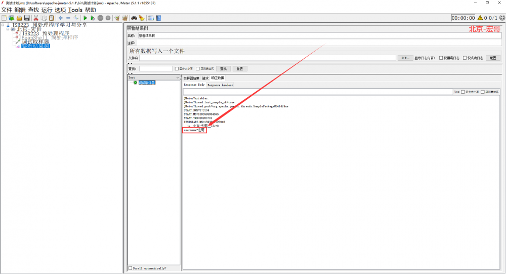Click the 注释 comment input field
Screen dimensions: 506x274
coord(319,43)
